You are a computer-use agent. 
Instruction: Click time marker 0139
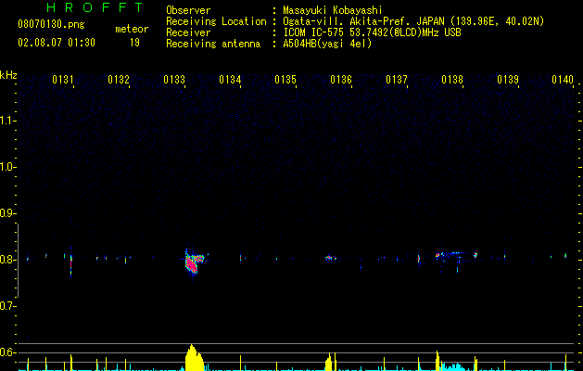pos(508,80)
